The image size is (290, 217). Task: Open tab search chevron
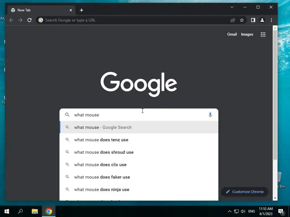[232, 7]
